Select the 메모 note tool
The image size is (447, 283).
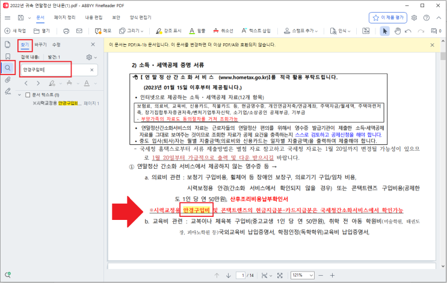click(x=103, y=31)
